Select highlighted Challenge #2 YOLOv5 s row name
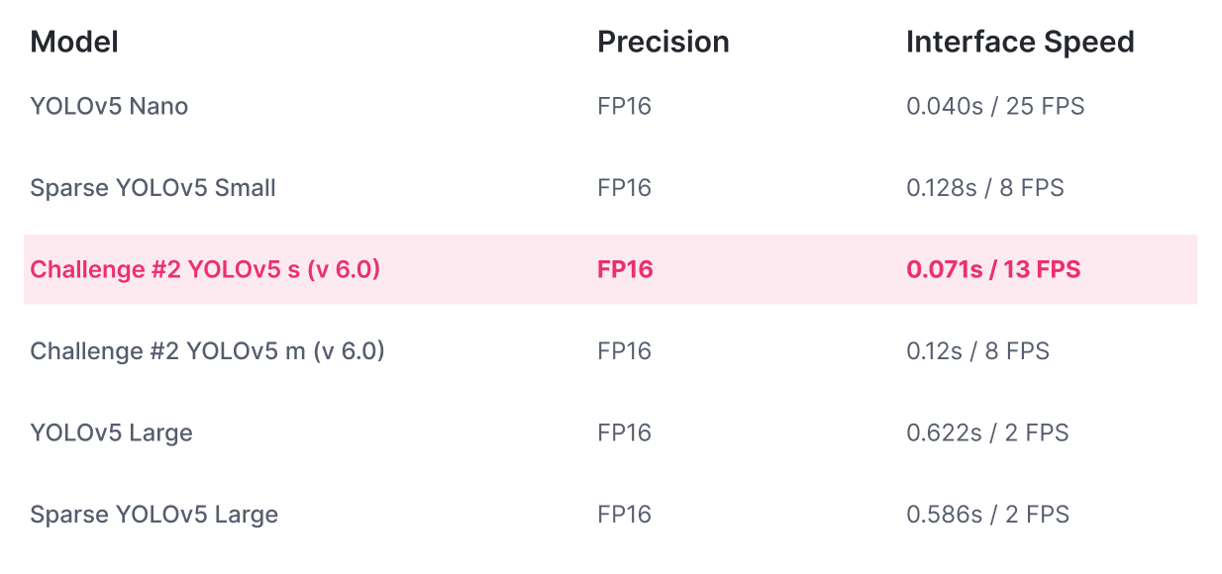Viewport: 1222px width, 574px height. coord(205,269)
